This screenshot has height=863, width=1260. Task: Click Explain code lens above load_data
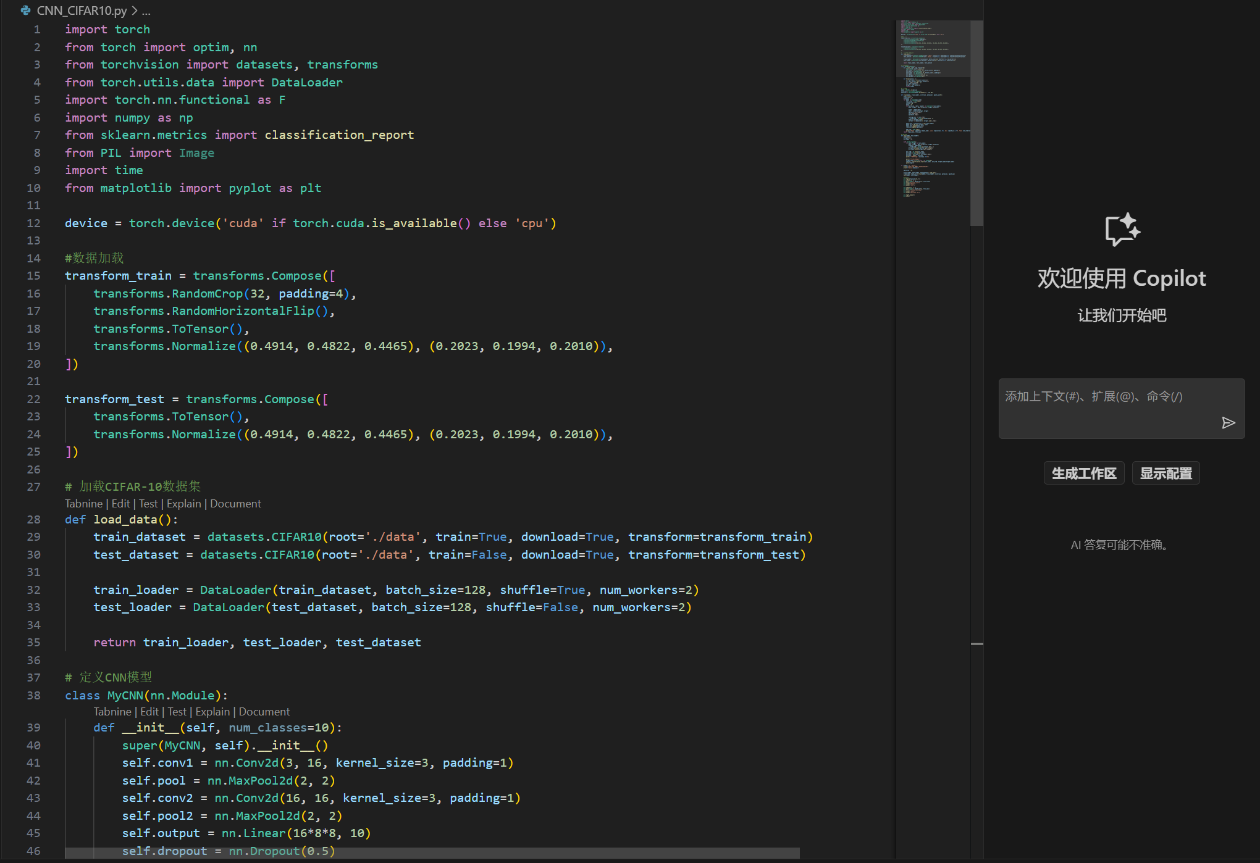[183, 504]
